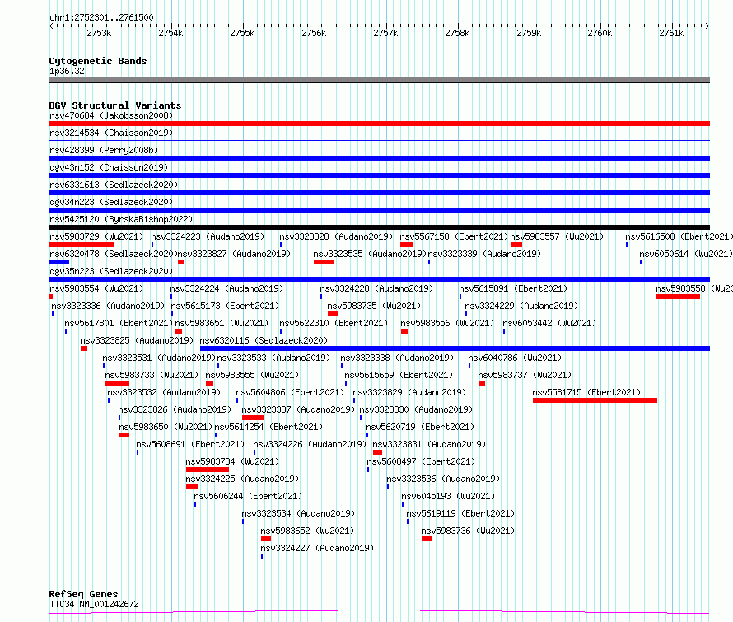Image resolution: width=733 pixels, height=622 pixels.
Task: Click the 2757k ruler position marker
Action: 385,33
